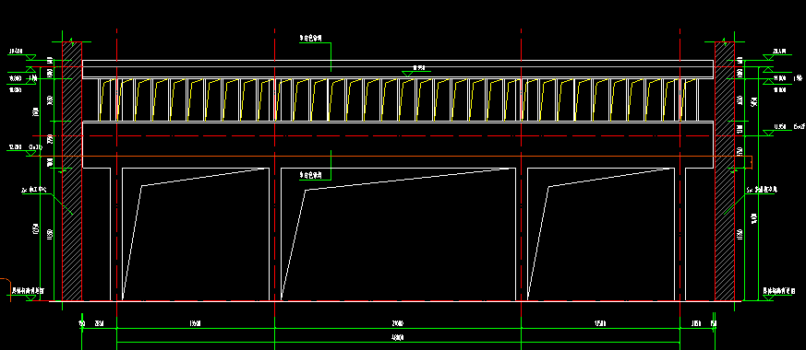This screenshot has height=350, width=806.
Task: Click the orange bracket at the right end
Action: [749, 162]
